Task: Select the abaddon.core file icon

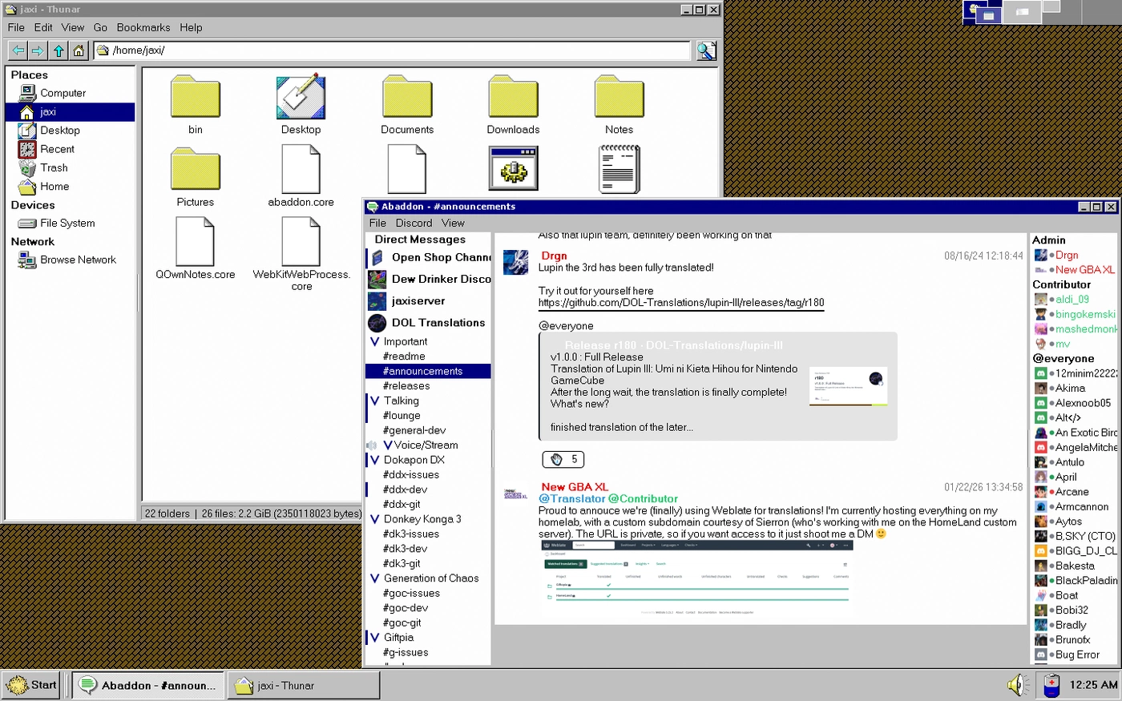Action: (x=301, y=169)
